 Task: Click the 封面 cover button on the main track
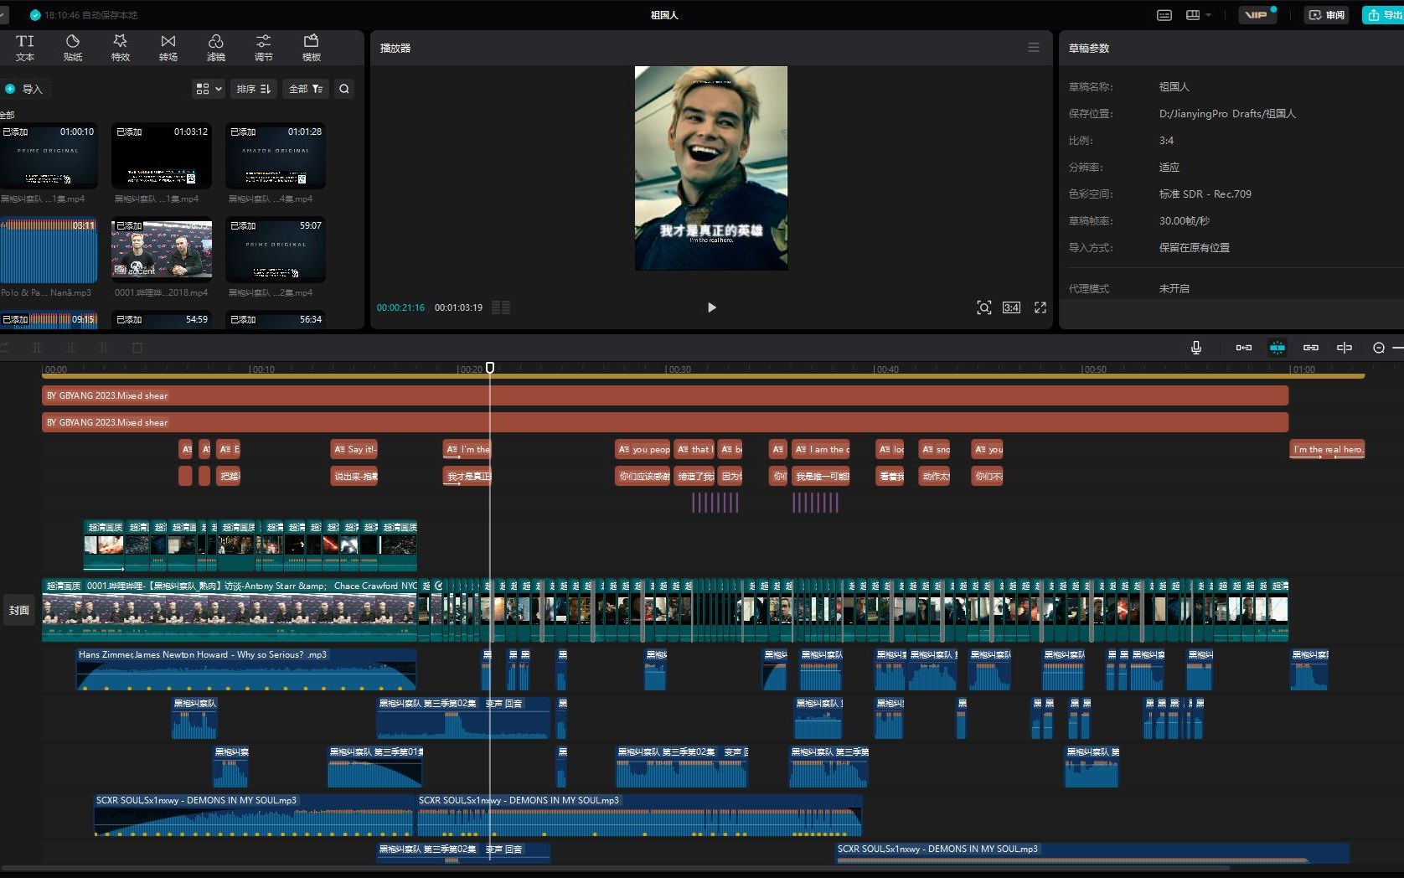pyautogui.click(x=18, y=610)
